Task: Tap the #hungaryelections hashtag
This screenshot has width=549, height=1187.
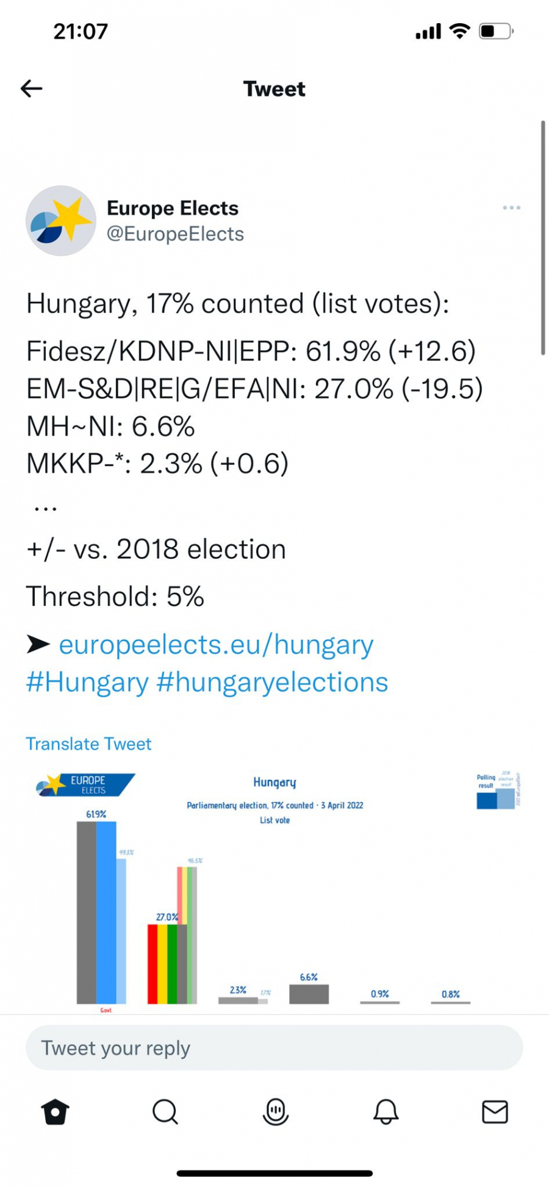Action: pyautogui.click(x=272, y=682)
